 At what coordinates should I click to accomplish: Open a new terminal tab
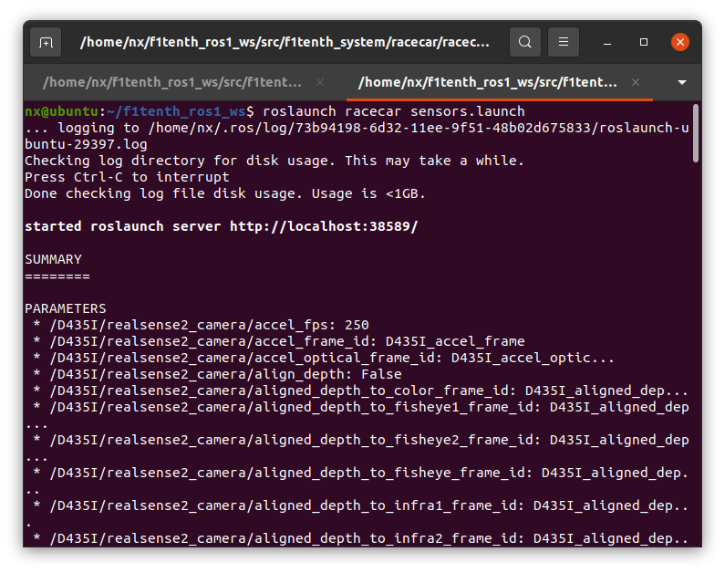pyautogui.click(x=46, y=42)
